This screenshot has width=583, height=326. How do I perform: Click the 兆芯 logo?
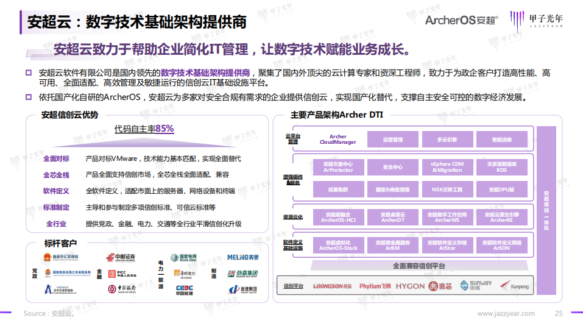[440, 286]
